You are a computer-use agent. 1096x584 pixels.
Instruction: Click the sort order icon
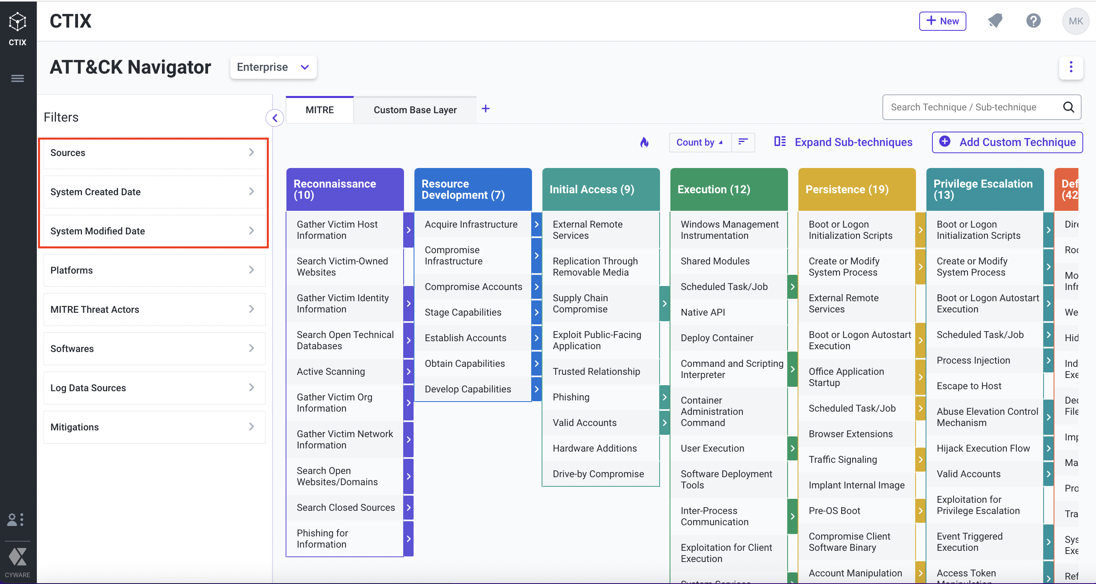pyautogui.click(x=743, y=142)
